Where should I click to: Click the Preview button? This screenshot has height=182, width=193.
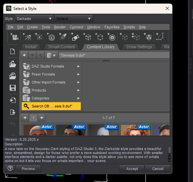(28, 169)
